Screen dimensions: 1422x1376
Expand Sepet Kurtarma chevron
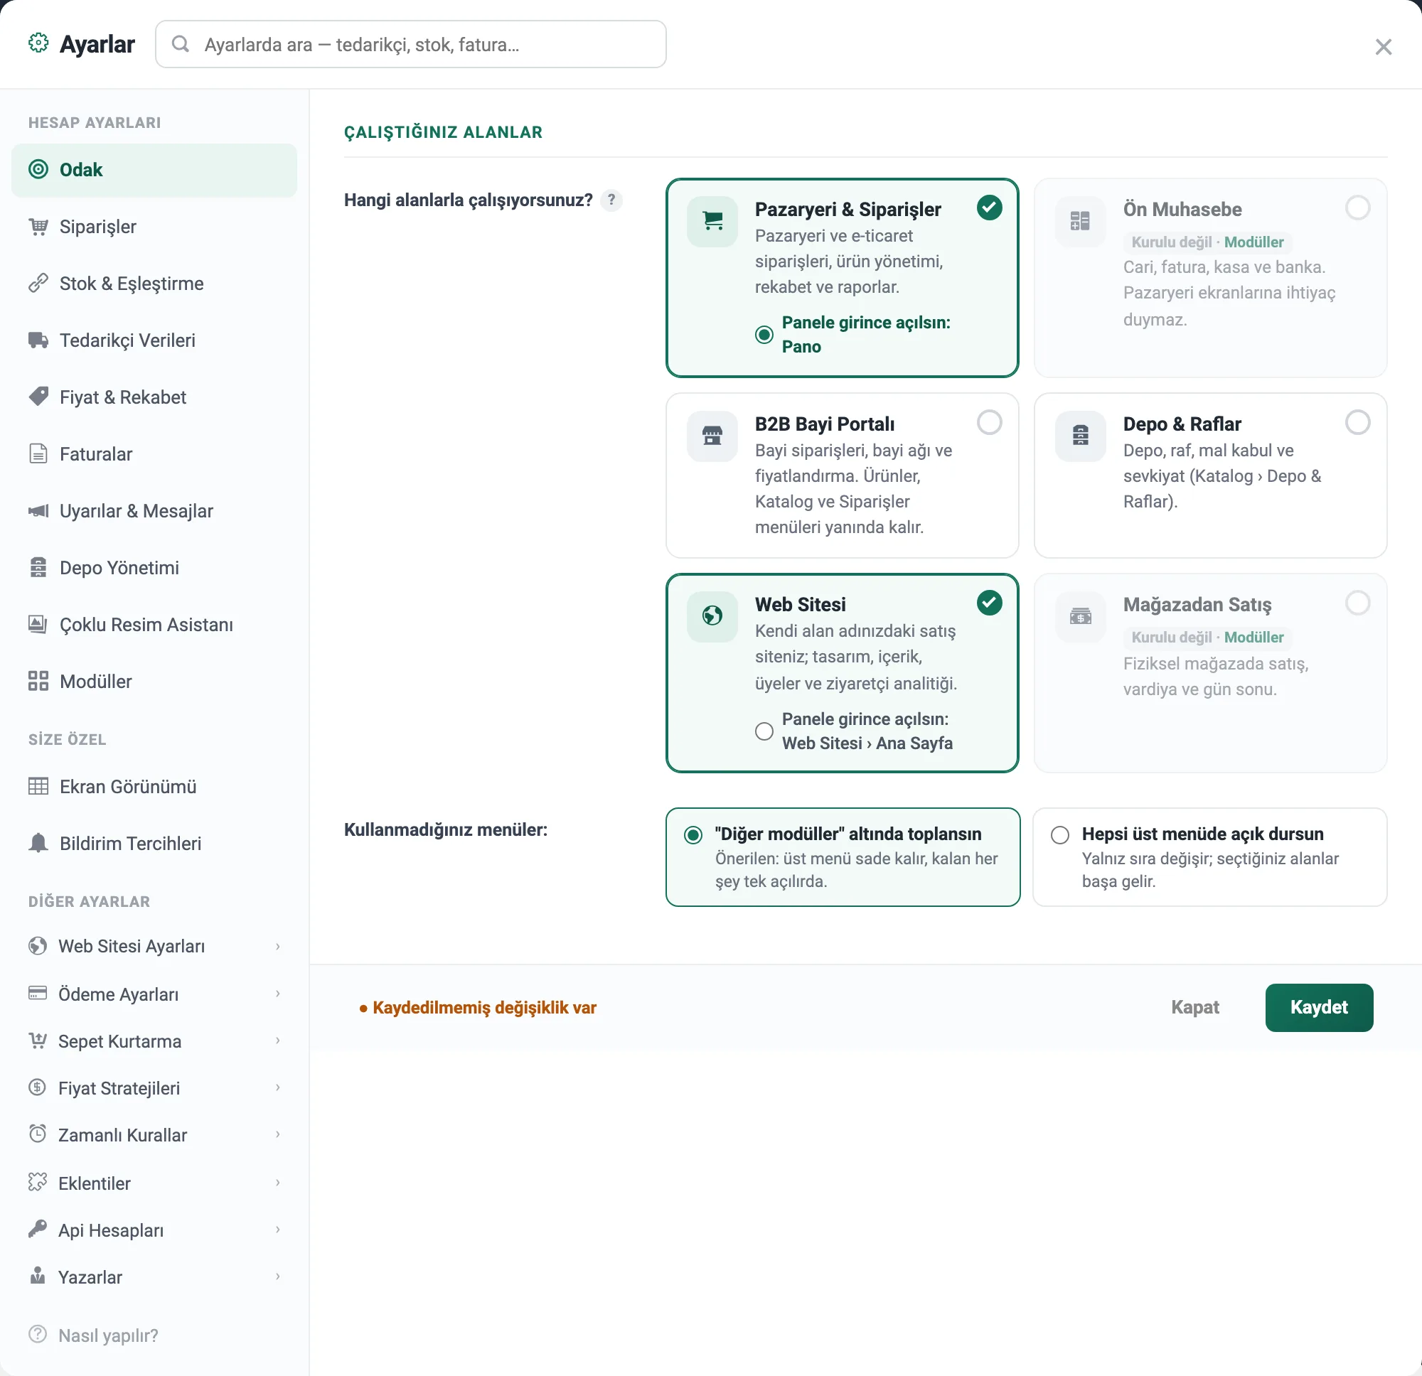click(x=278, y=1041)
